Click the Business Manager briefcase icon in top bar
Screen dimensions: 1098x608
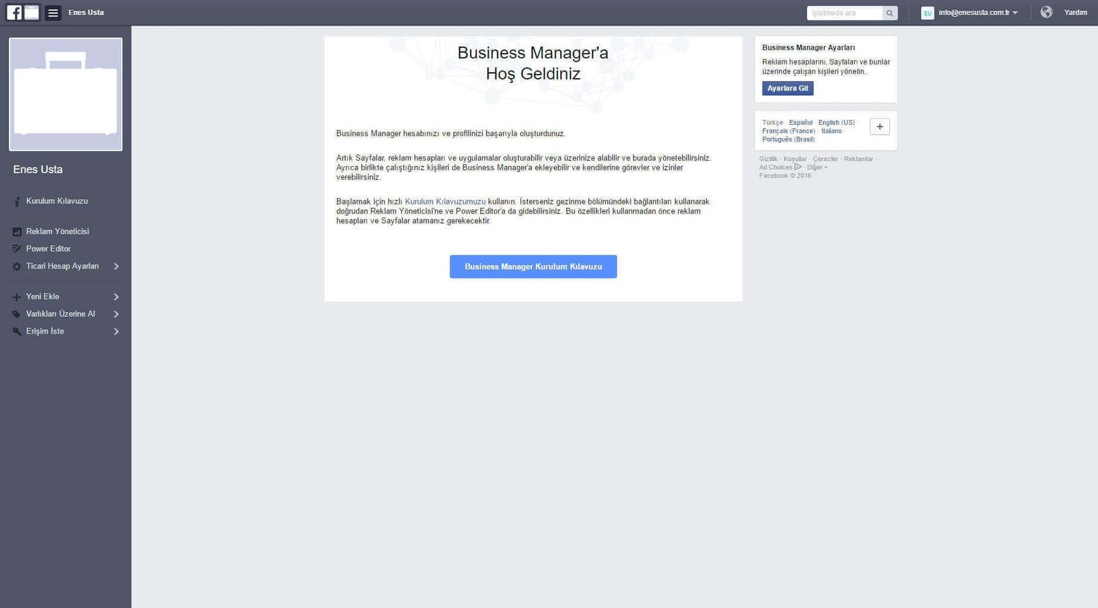[32, 12]
